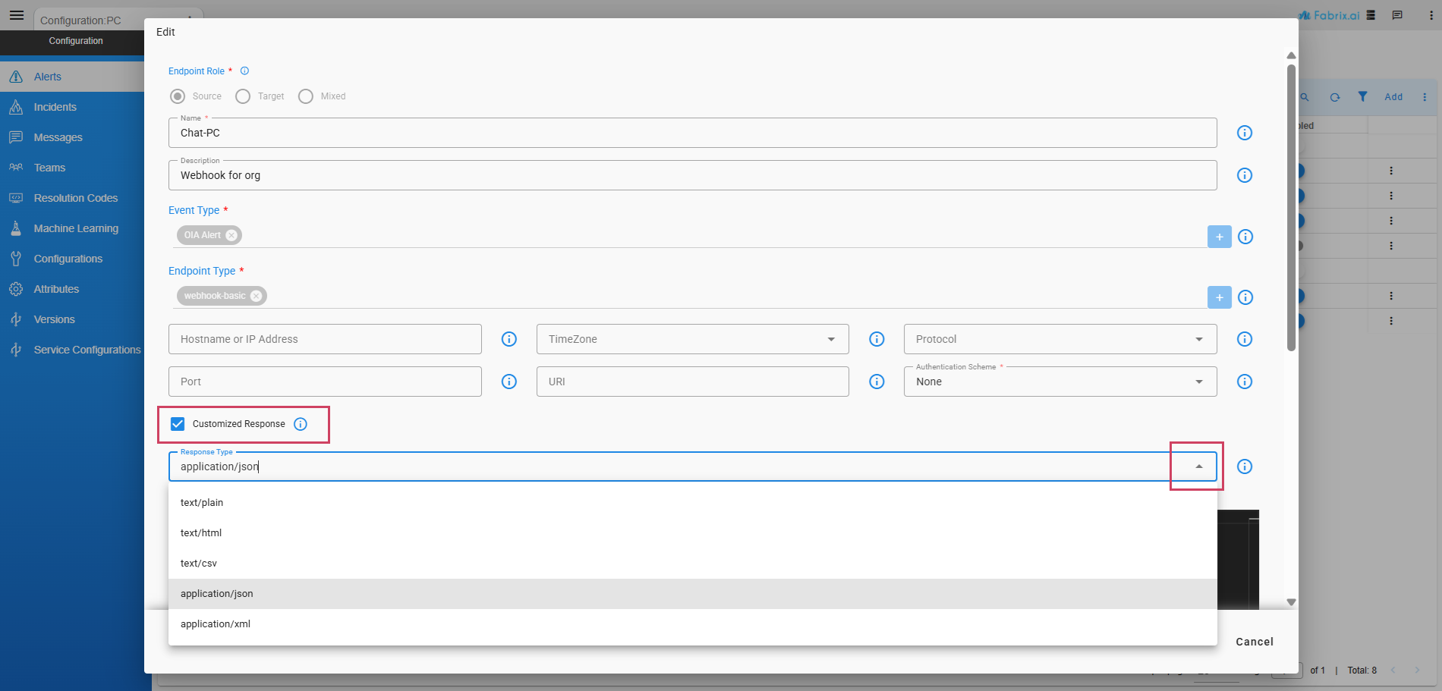Open Versions in the sidebar

click(x=72, y=319)
